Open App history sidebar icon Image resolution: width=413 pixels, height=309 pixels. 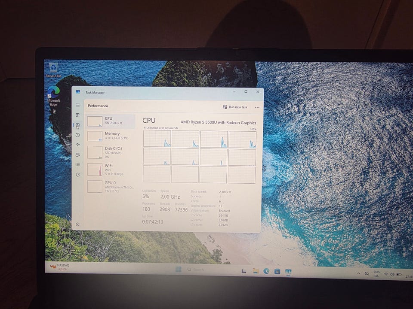coord(78,135)
